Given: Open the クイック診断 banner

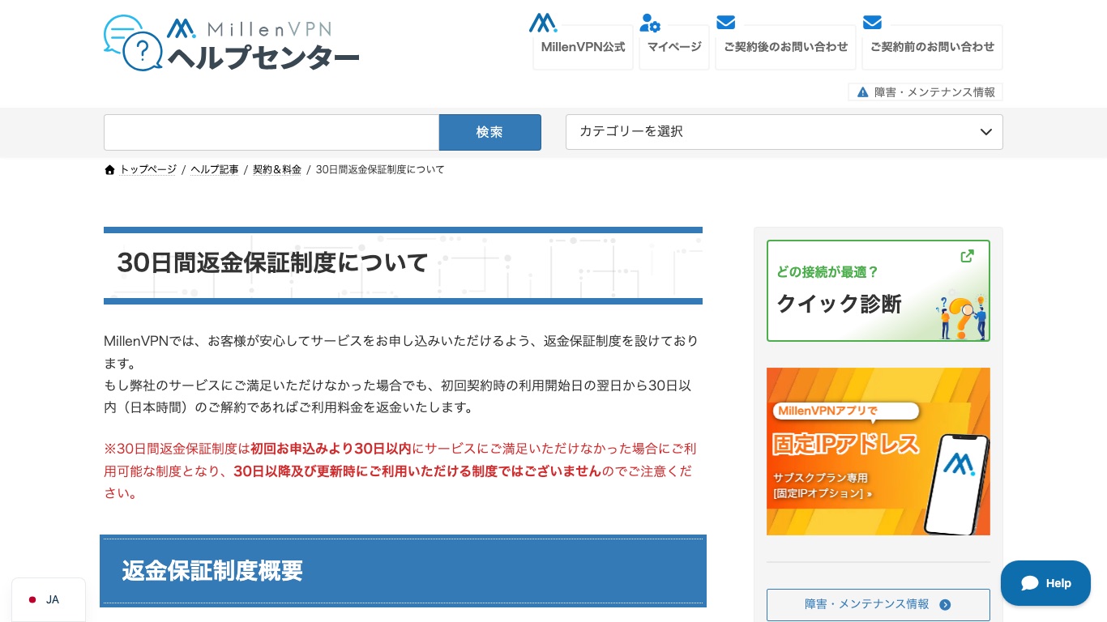Looking at the screenshot, I should click(878, 291).
